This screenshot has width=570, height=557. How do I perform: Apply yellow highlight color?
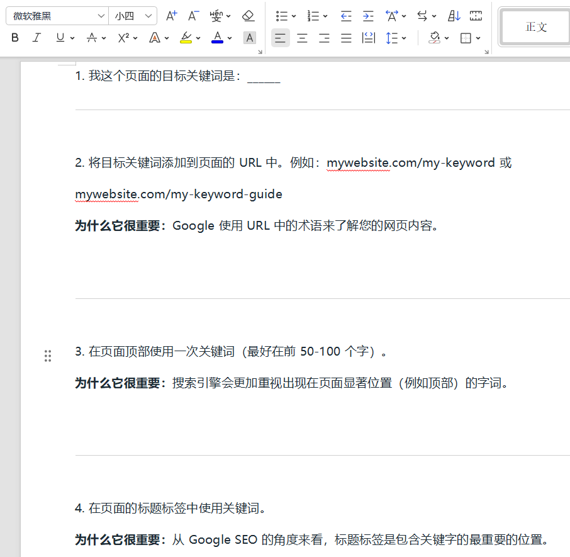click(186, 38)
